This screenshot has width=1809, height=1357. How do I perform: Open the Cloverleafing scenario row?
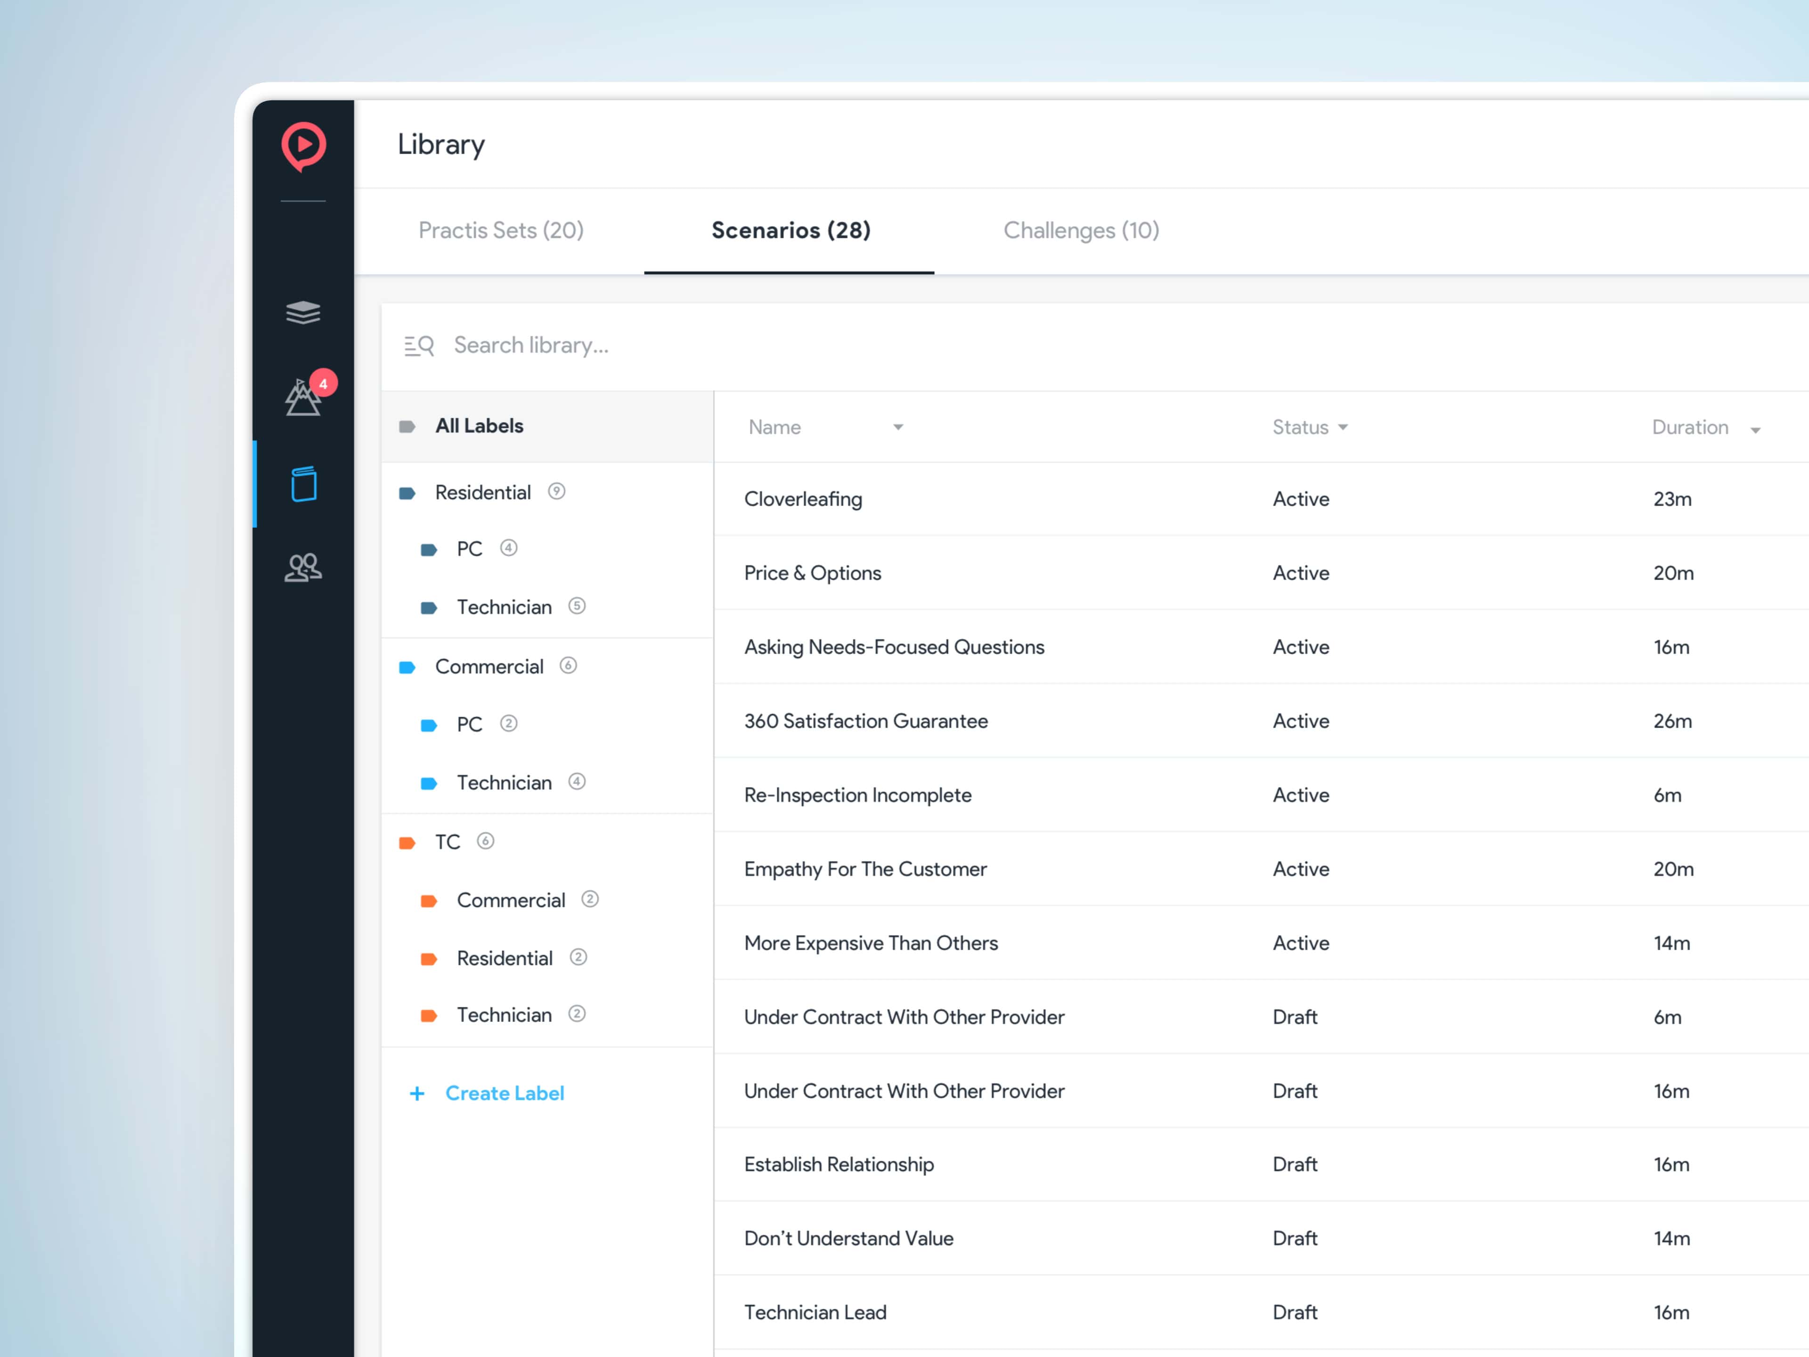pyautogui.click(x=803, y=499)
